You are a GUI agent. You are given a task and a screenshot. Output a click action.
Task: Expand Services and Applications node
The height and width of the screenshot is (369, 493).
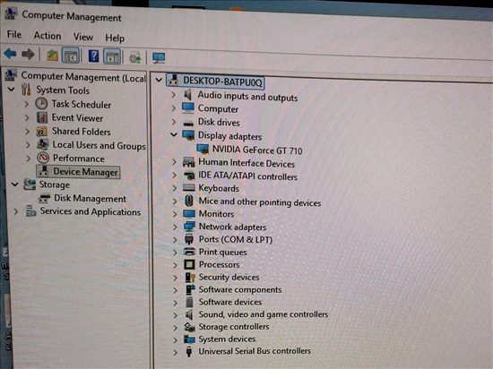click(16, 211)
